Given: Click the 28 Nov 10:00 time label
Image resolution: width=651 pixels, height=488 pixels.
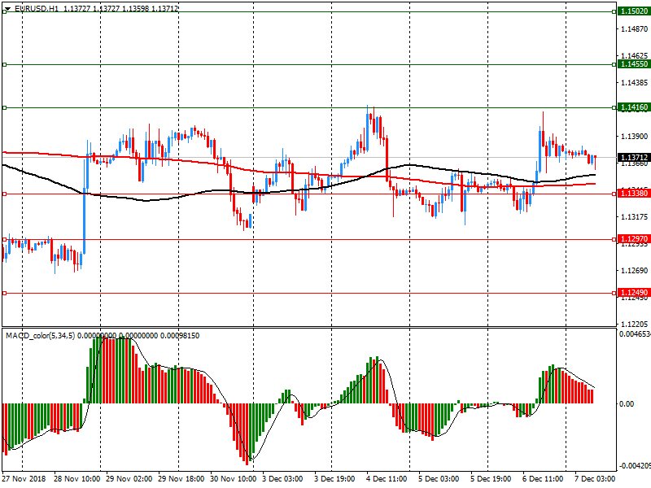Looking at the screenshot, I should click(x=76, y=478).
